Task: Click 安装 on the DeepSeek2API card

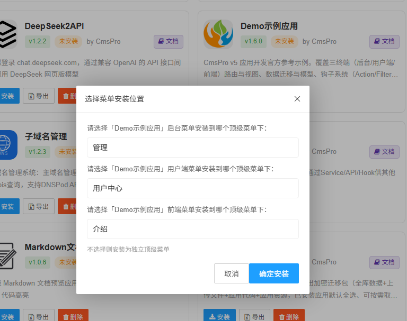Action: point(8,96)
